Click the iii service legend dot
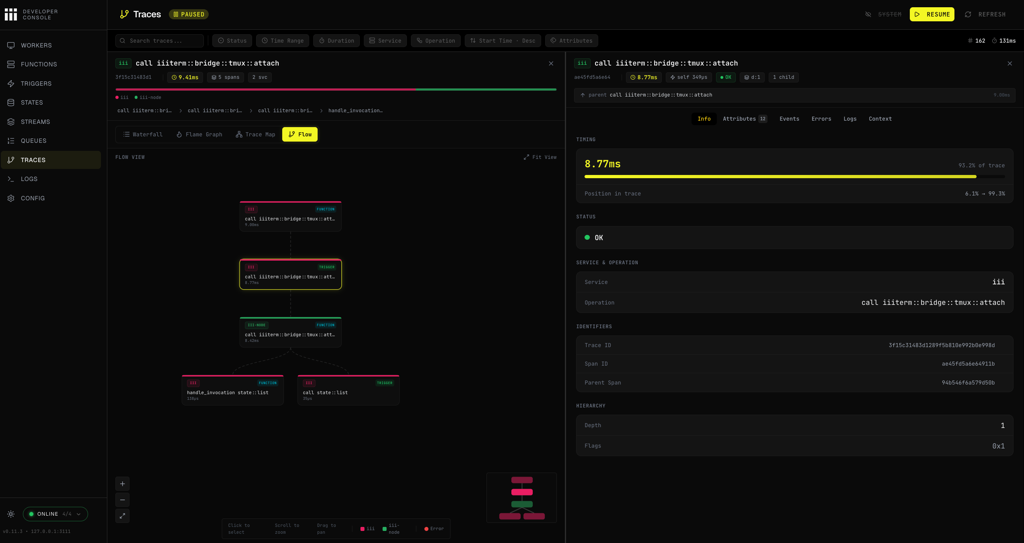This screenshot has width=1024, height=543. point(117,97)
